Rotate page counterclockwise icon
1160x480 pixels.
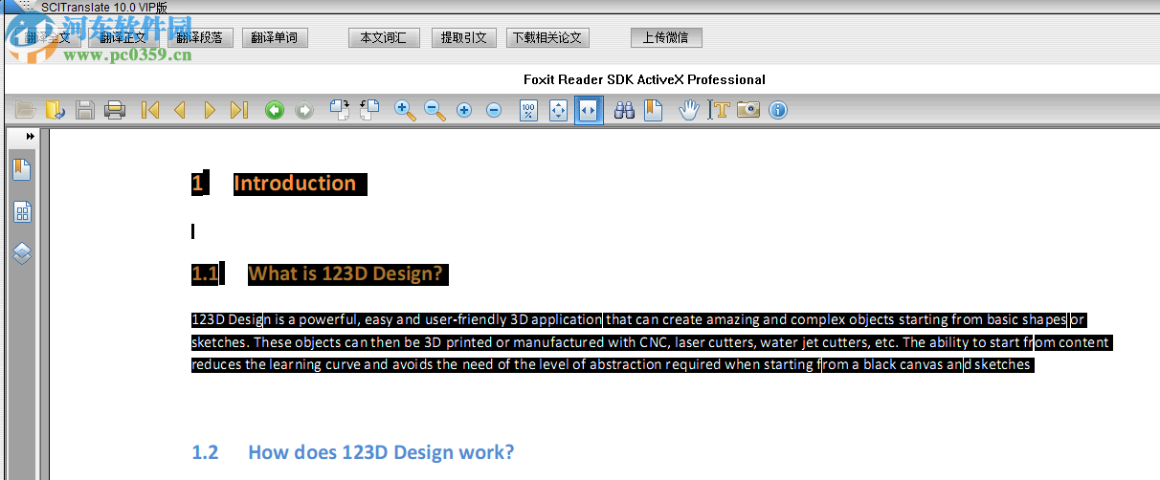tap(368, 110)
